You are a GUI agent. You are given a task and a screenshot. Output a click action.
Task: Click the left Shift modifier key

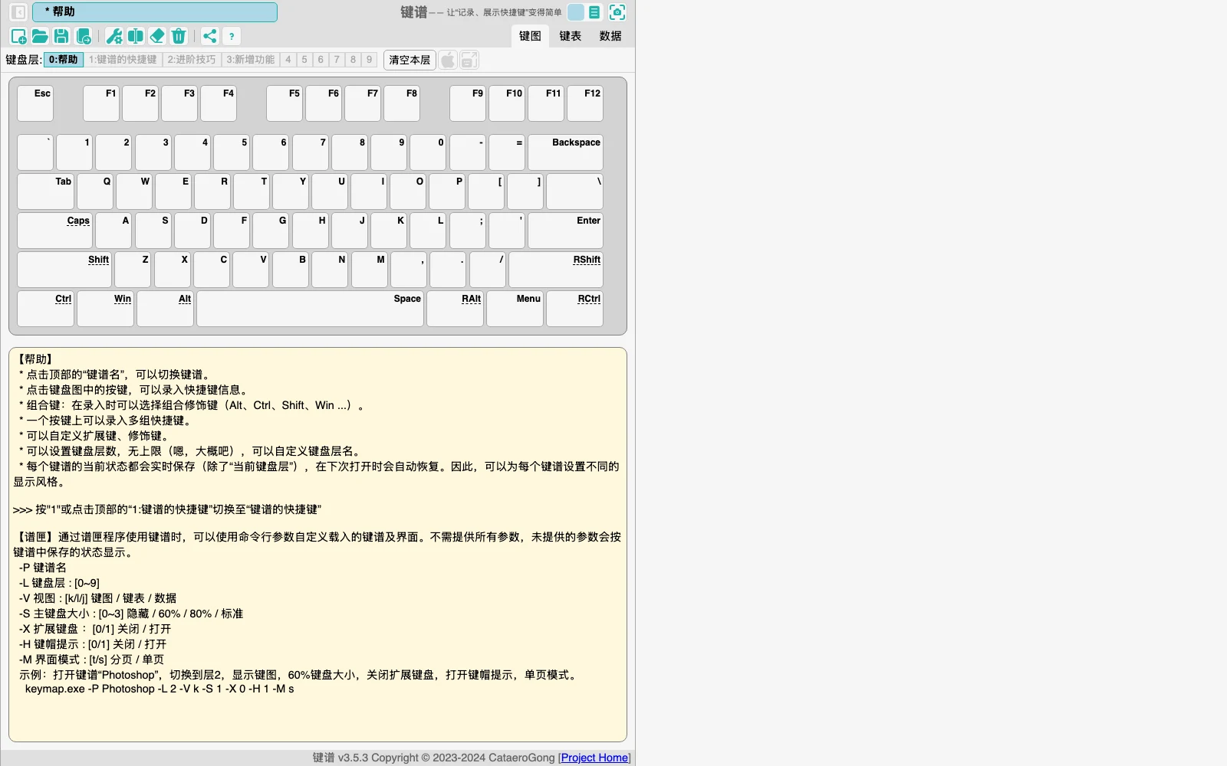[x=64, y=270]
